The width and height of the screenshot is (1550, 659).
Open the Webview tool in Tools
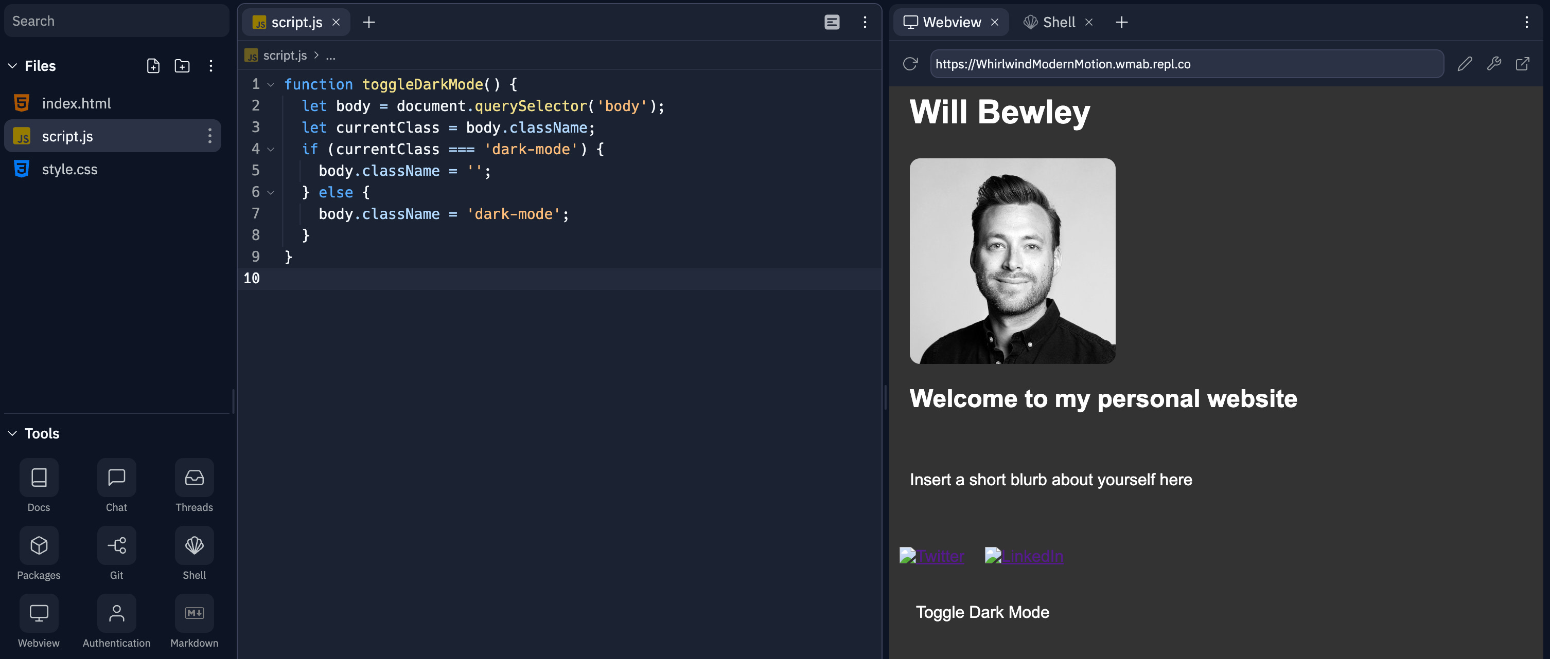(39, 621)
